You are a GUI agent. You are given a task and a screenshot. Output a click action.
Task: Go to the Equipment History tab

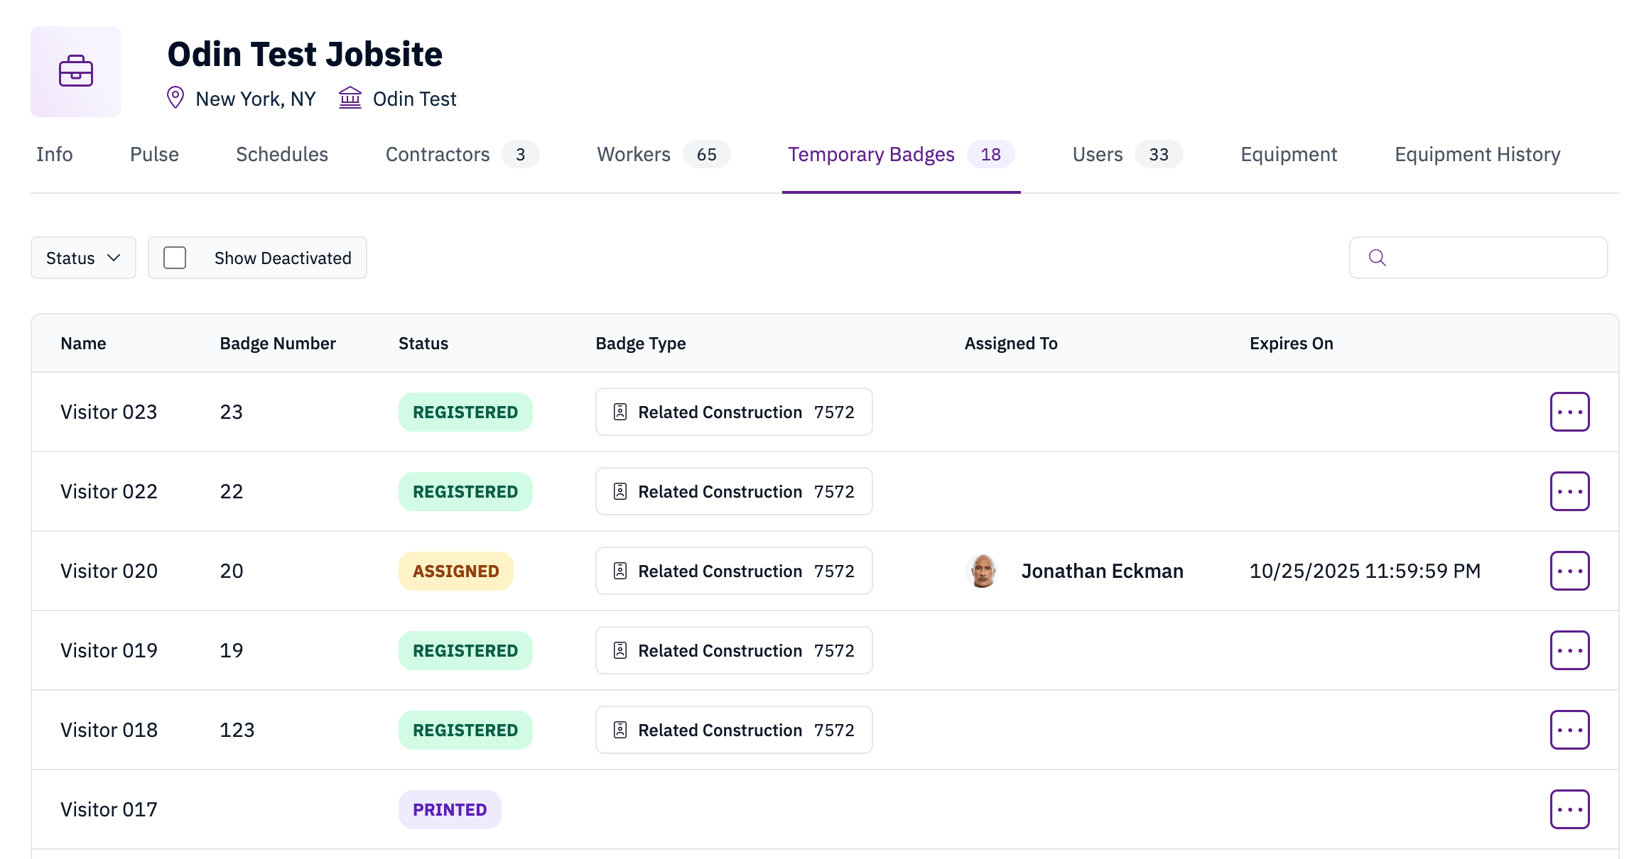pyautogui.click(x=1478, y=154)
